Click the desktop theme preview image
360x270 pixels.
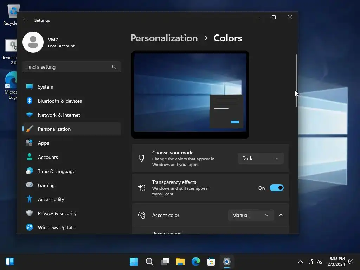pyautogui.click(x=190, y=95)
